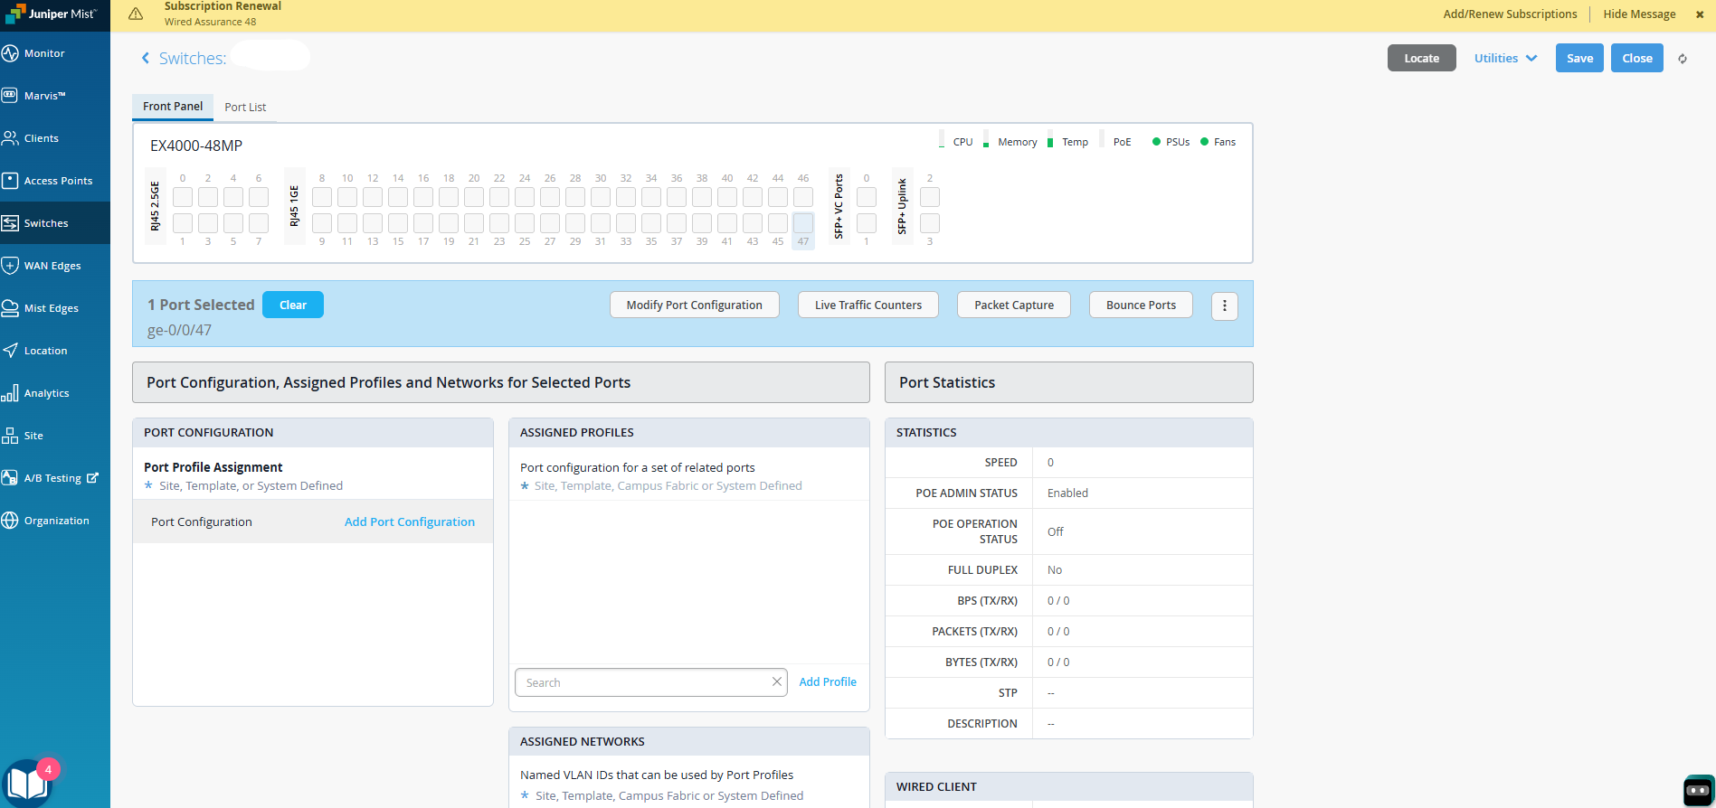Screen dimensions: 1716x808
Task: Open A/B Testing sidebar icon
Action: 10,478
